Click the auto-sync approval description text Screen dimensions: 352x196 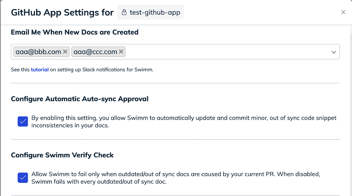[184, 122]
